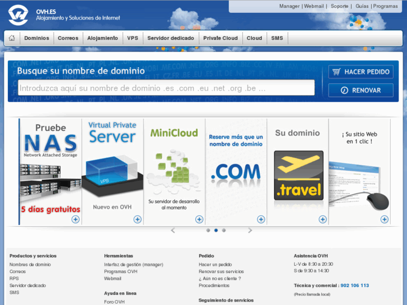Click plus icon on Virtual Private Server card
This screenshot has height=305, width=407.
[x=137, y=219]
